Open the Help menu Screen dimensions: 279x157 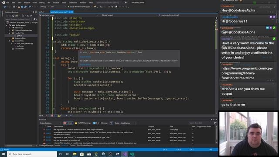[91, 3]
